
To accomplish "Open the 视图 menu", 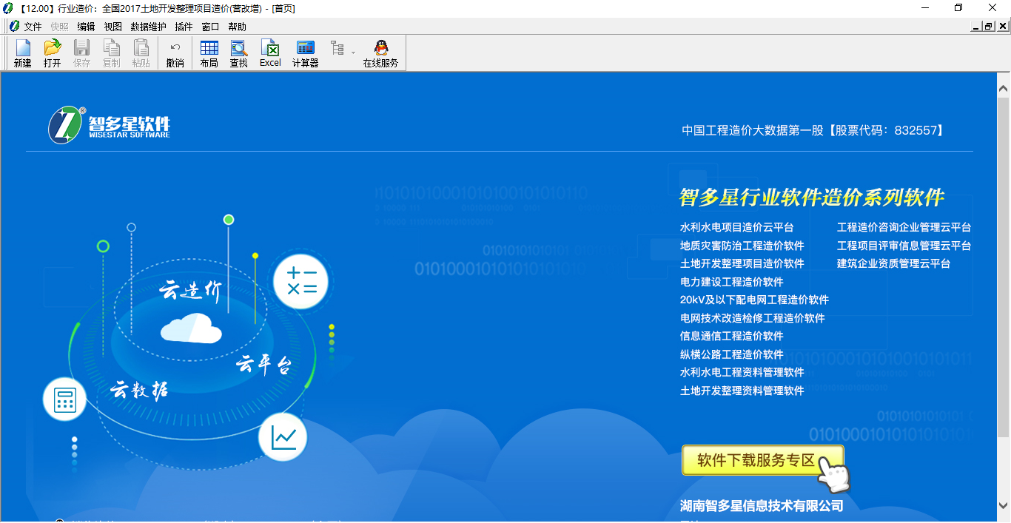I will tap(112, 27).
